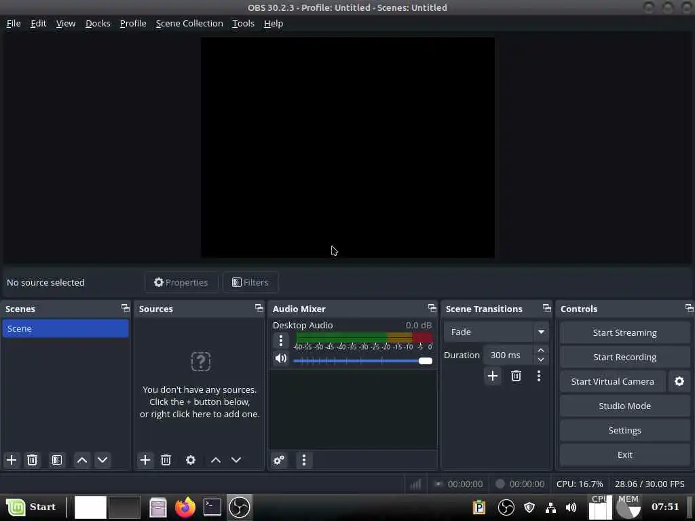Move source down arrow in Sources panel
This screenshot has width=695, height=521.
pyautogui.click(x=236, y=460)
